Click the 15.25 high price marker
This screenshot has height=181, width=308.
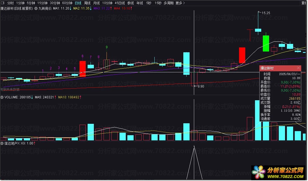(266, 13)
